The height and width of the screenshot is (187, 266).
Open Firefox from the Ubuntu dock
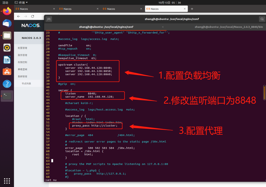click(x=7, y=11)
